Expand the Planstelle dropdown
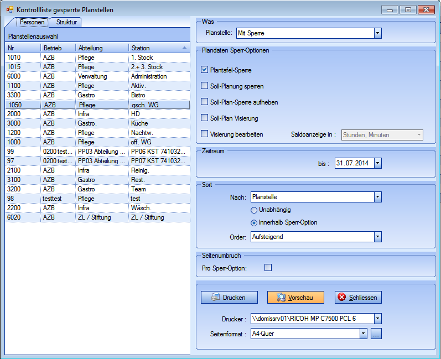This screenshot has height=359, width=441. click(x=377, y=33)
